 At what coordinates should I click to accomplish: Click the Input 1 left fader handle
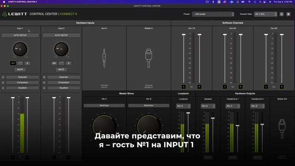click(13, 98)
